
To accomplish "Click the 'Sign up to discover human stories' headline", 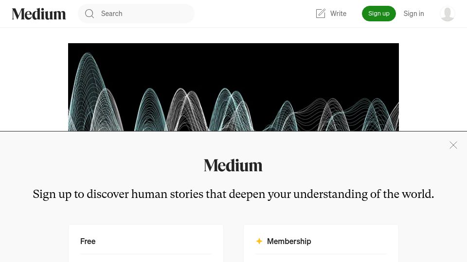I will click(233, 194).
